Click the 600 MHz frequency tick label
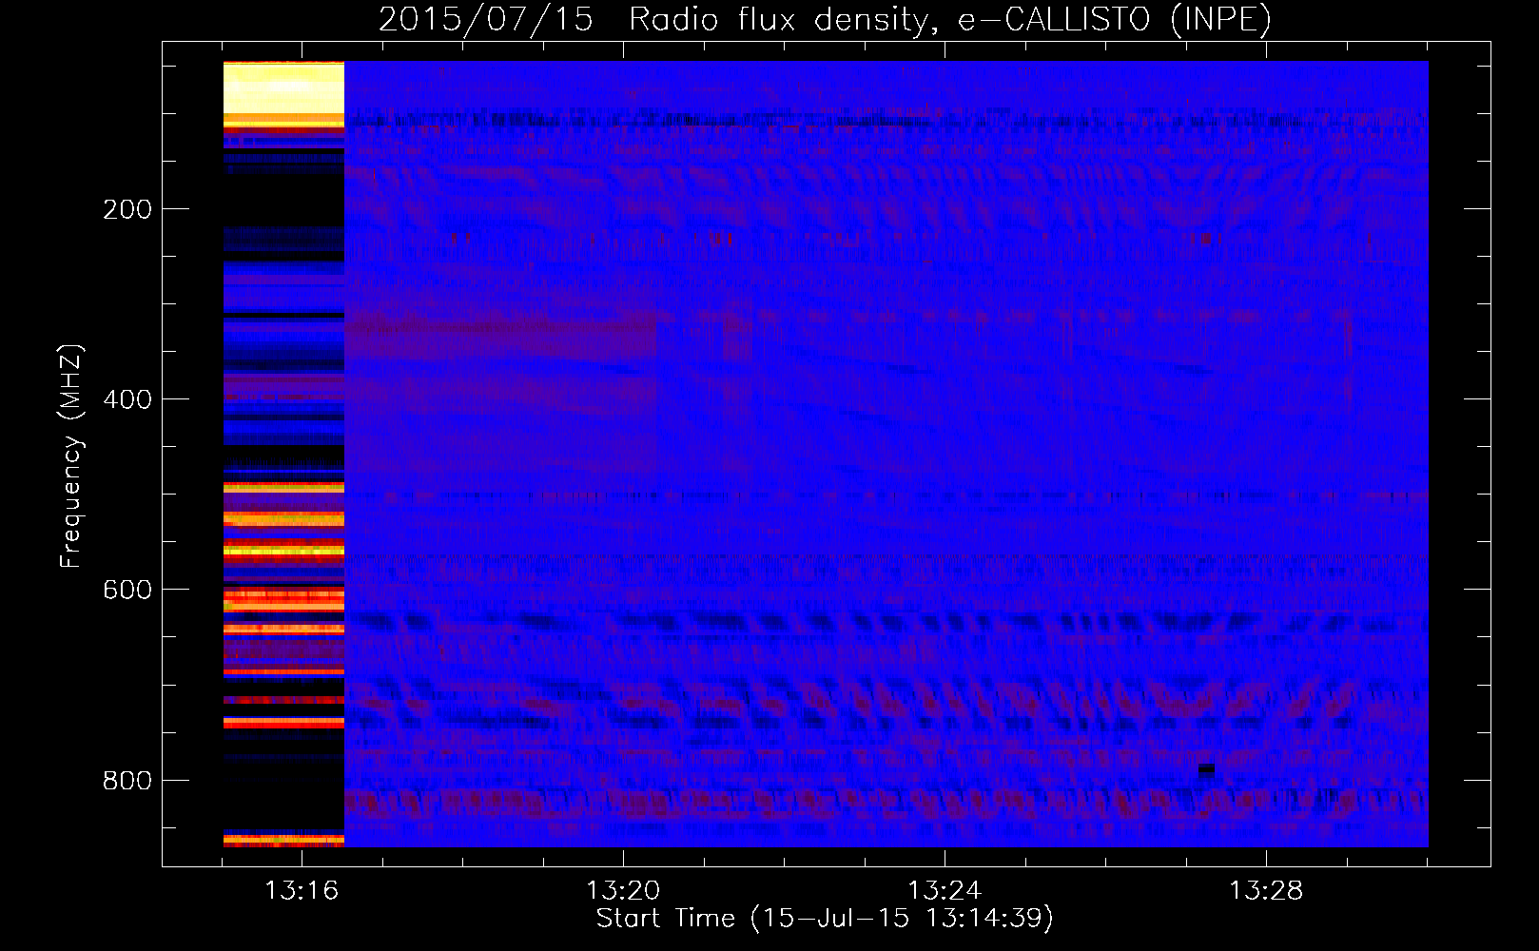Image resolution: width=1539 pixels, height=951 pixels. pos(127,590)
